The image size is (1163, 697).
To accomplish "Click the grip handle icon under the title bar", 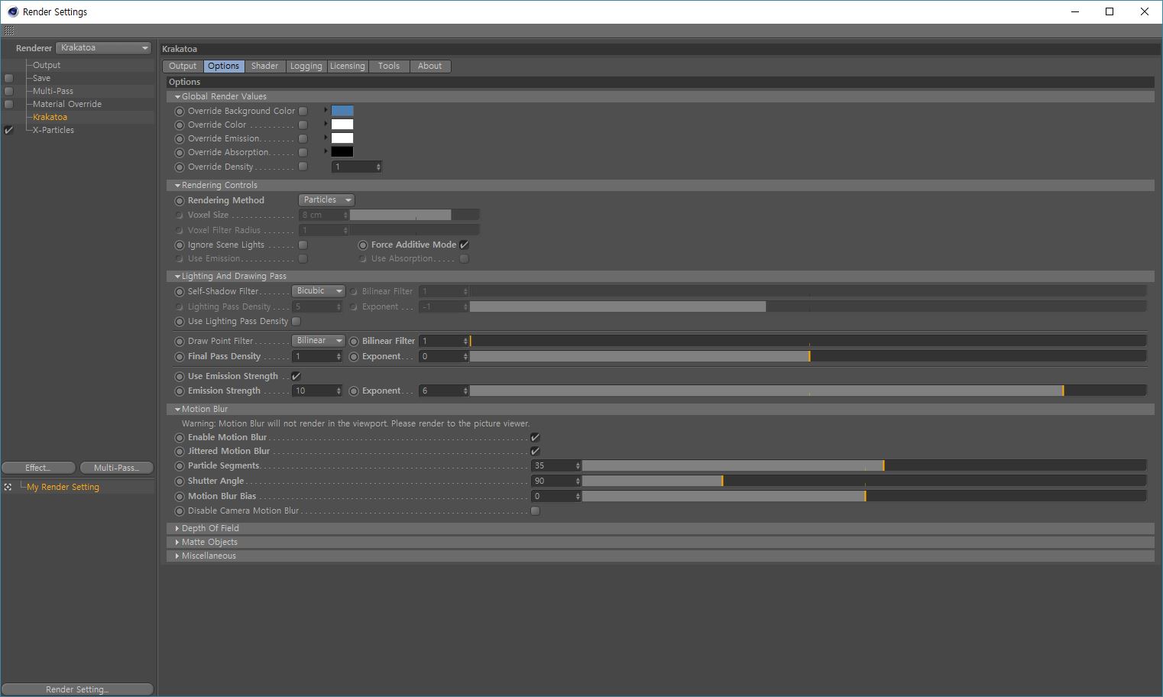I will [x=9, y=31].
